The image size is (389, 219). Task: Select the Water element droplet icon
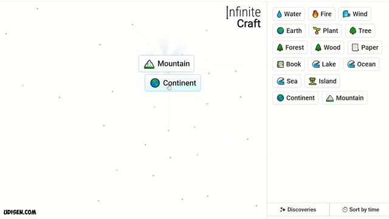(279, 14)
